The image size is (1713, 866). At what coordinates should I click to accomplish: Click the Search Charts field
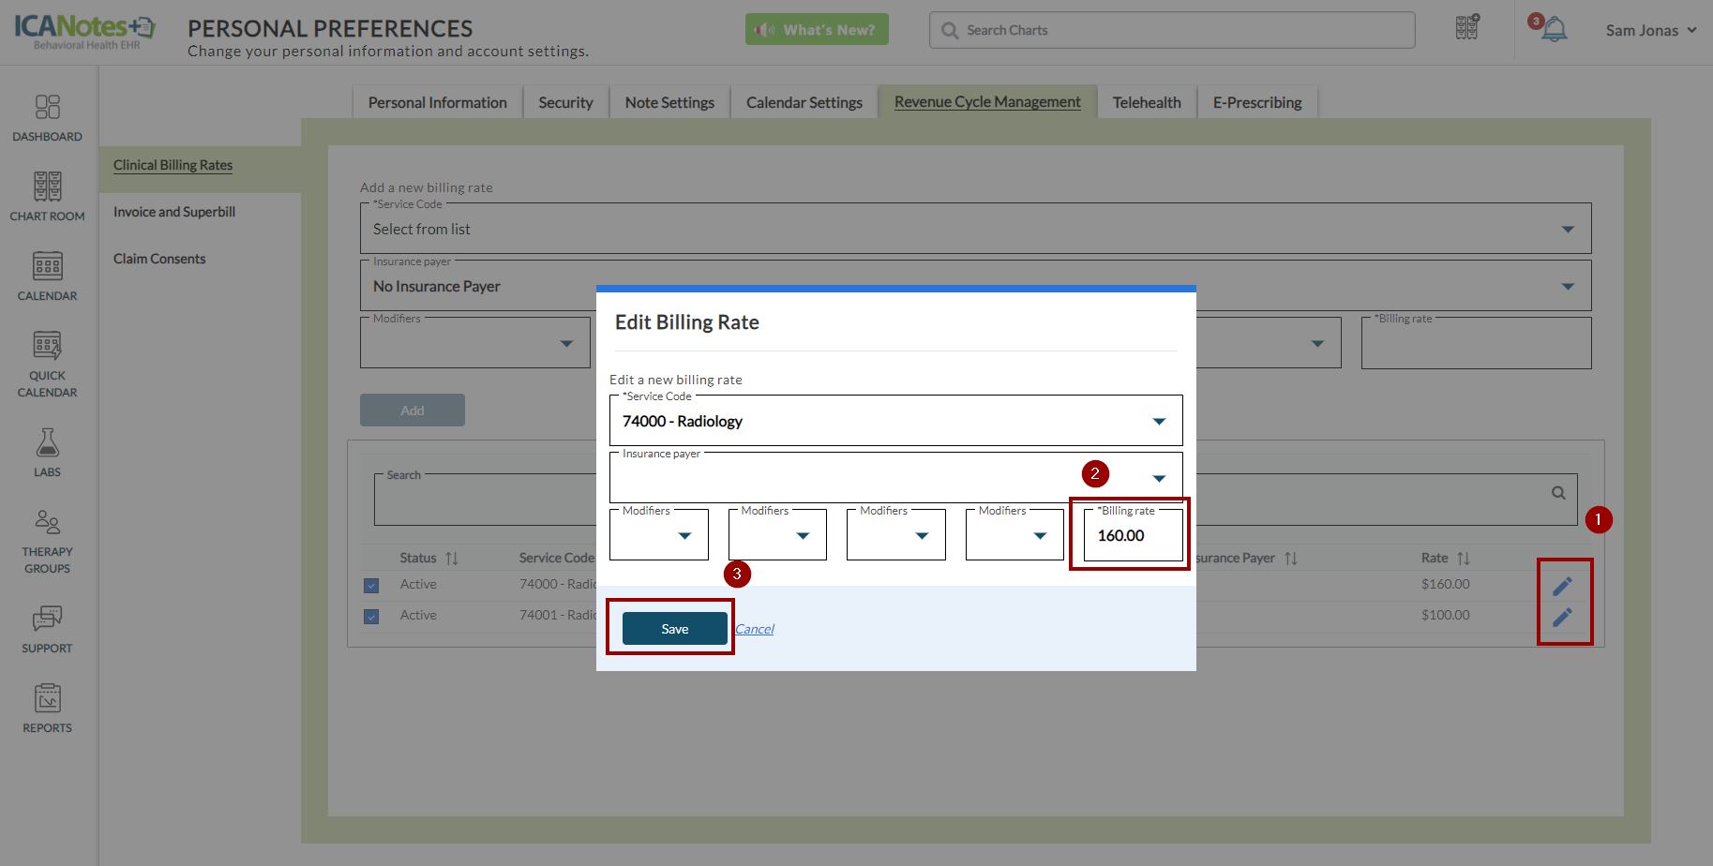click(x=1172, y=30)
